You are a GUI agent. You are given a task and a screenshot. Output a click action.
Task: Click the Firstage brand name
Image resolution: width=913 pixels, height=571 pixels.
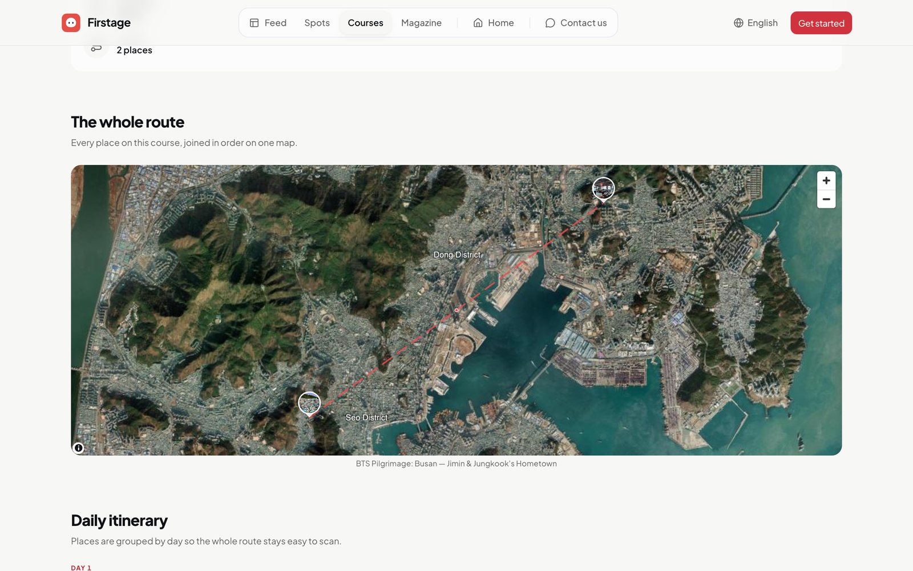point(109,23)
